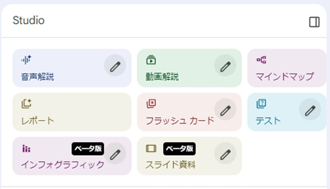
Task: Collapse the Studio panel with the sidebar icon
Action: click(314, 22)
